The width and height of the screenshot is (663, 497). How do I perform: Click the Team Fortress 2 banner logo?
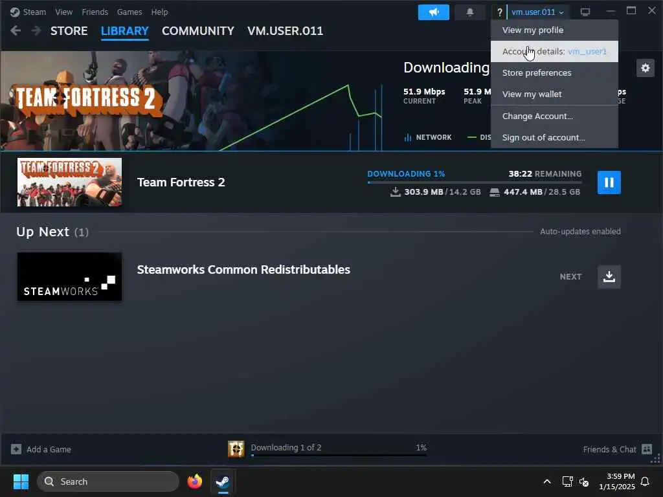tap(88, 99)
